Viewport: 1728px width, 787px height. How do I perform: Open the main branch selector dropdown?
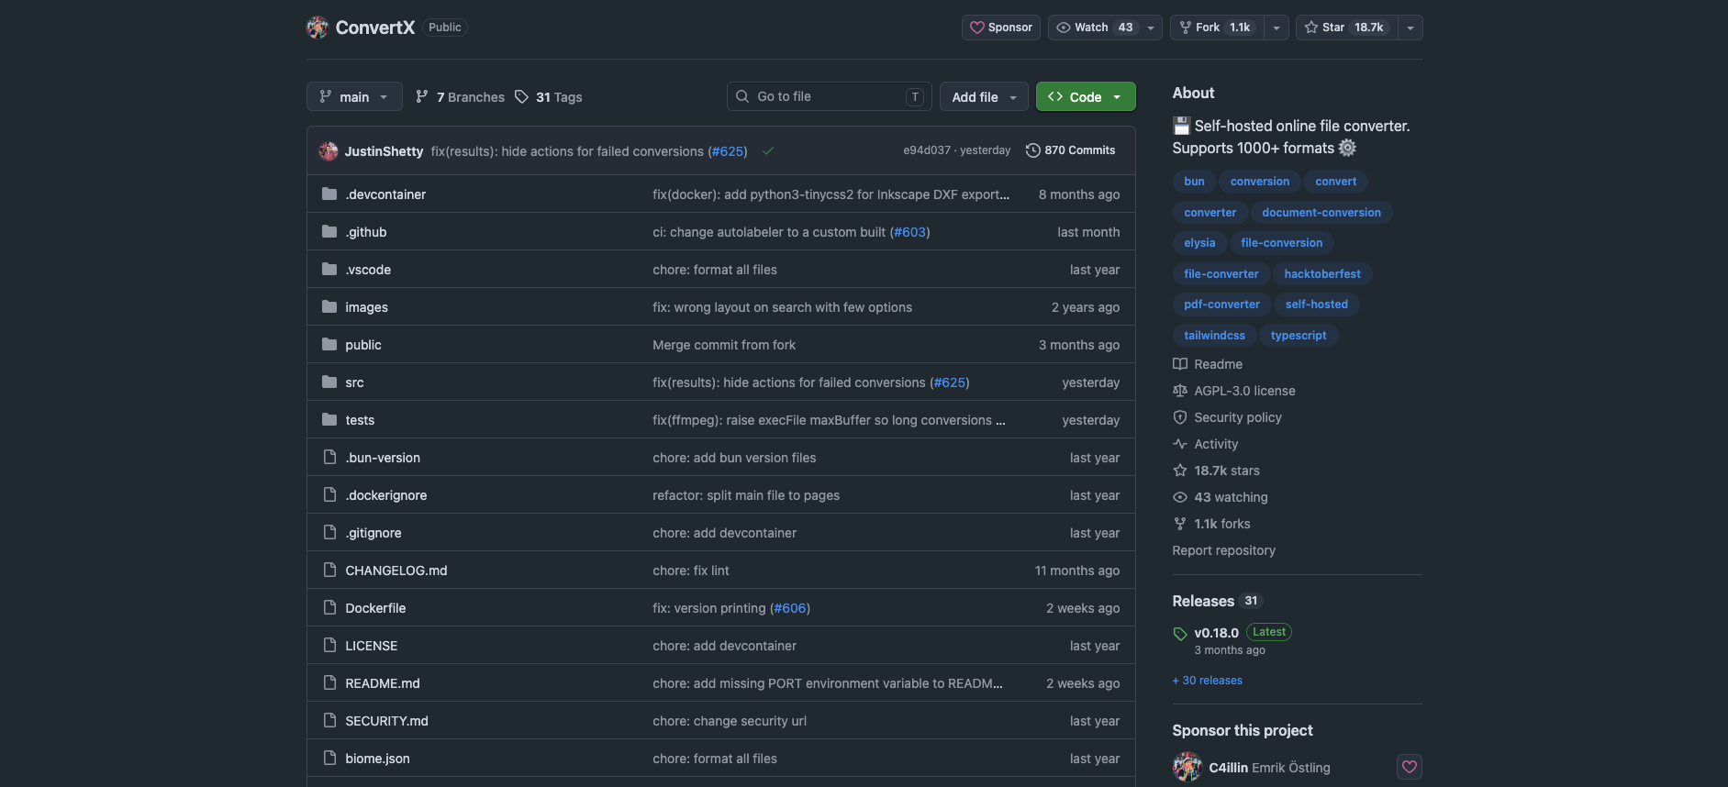tap(354, 97)
